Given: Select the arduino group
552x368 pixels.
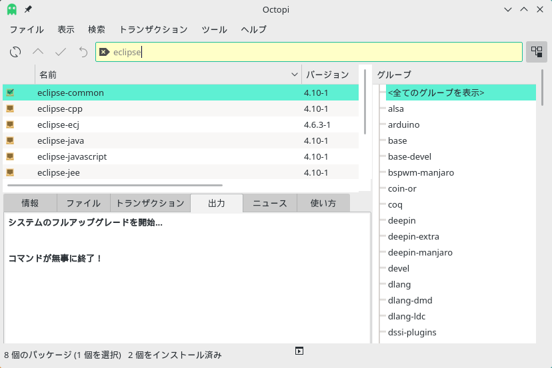Looking at the screenshot, I should 404,124.
